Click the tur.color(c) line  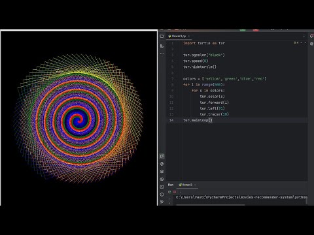coord(212,97)
